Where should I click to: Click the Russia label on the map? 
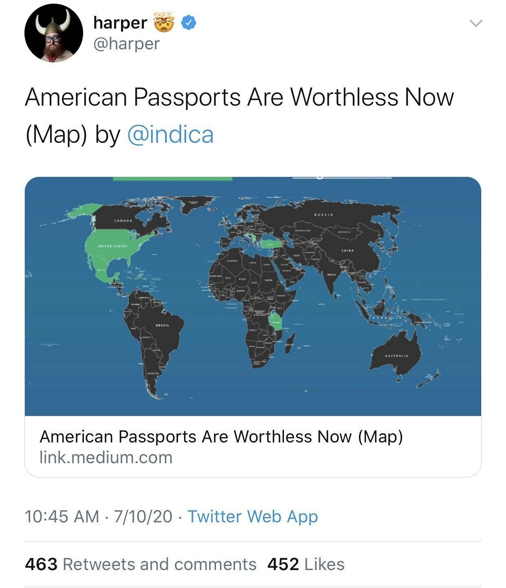click(324, 214)
